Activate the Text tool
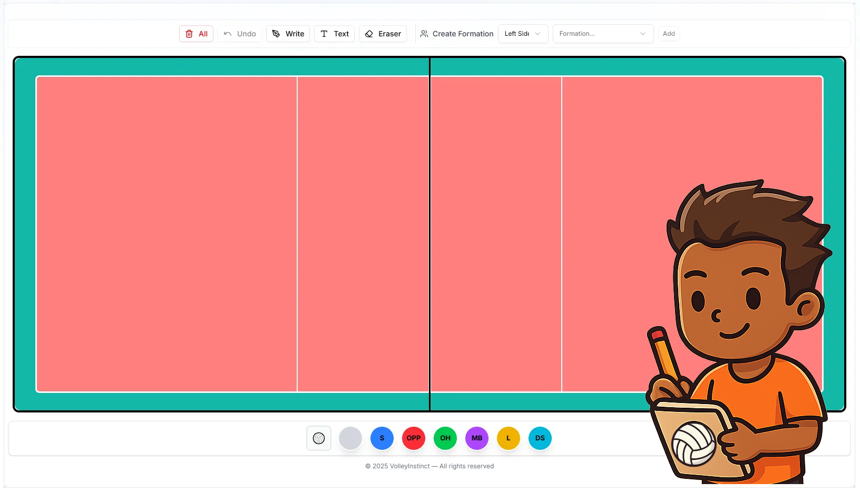860x492 pixels. [x=334, y=34]
